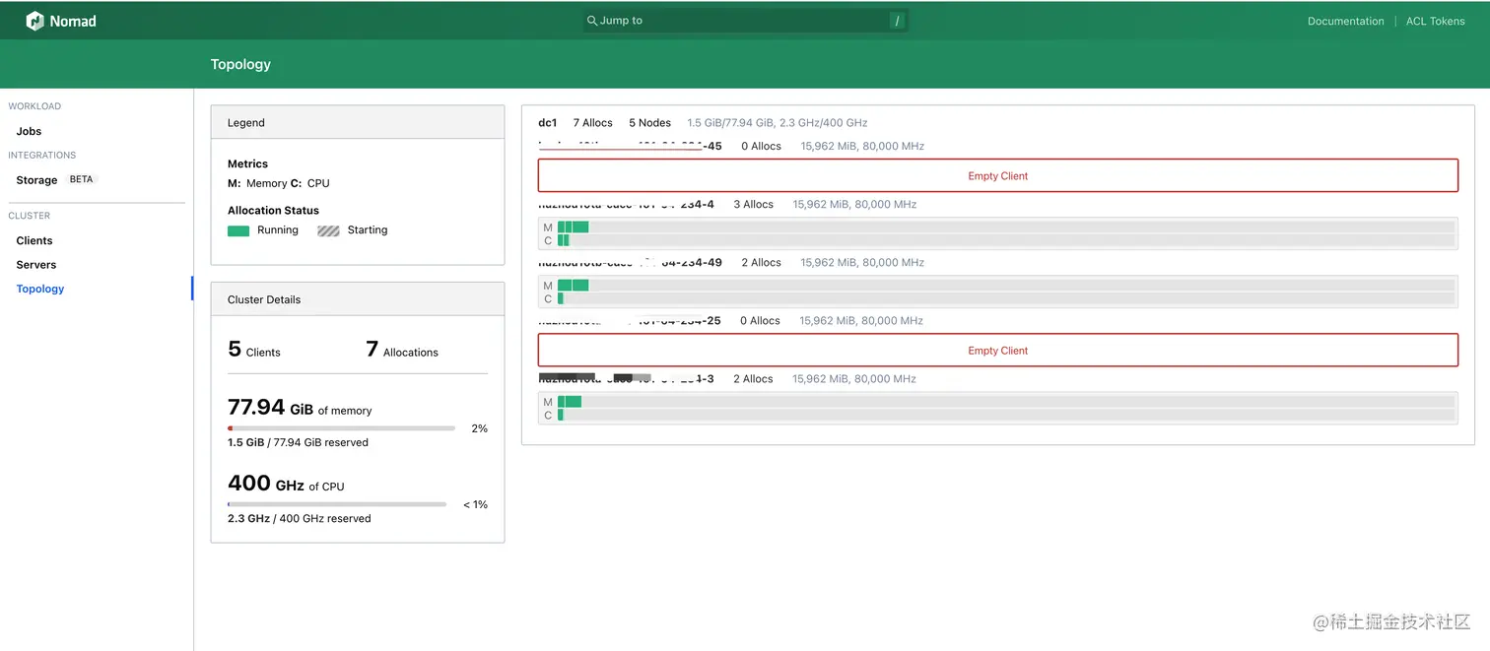Screen dimensions: 1490x651
Task: Open Servers in sidebar
Action: click(x=36, y=265)
